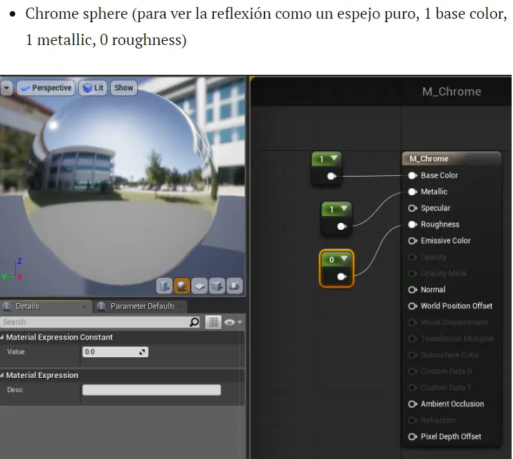513x459 pixels.
Task: Select the sphere preview mesh icon
Action: (182, 286)
